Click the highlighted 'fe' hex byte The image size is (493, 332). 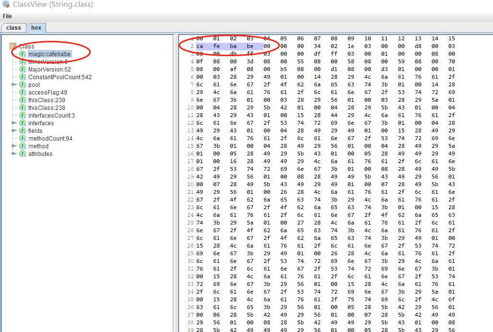[216, 46]
